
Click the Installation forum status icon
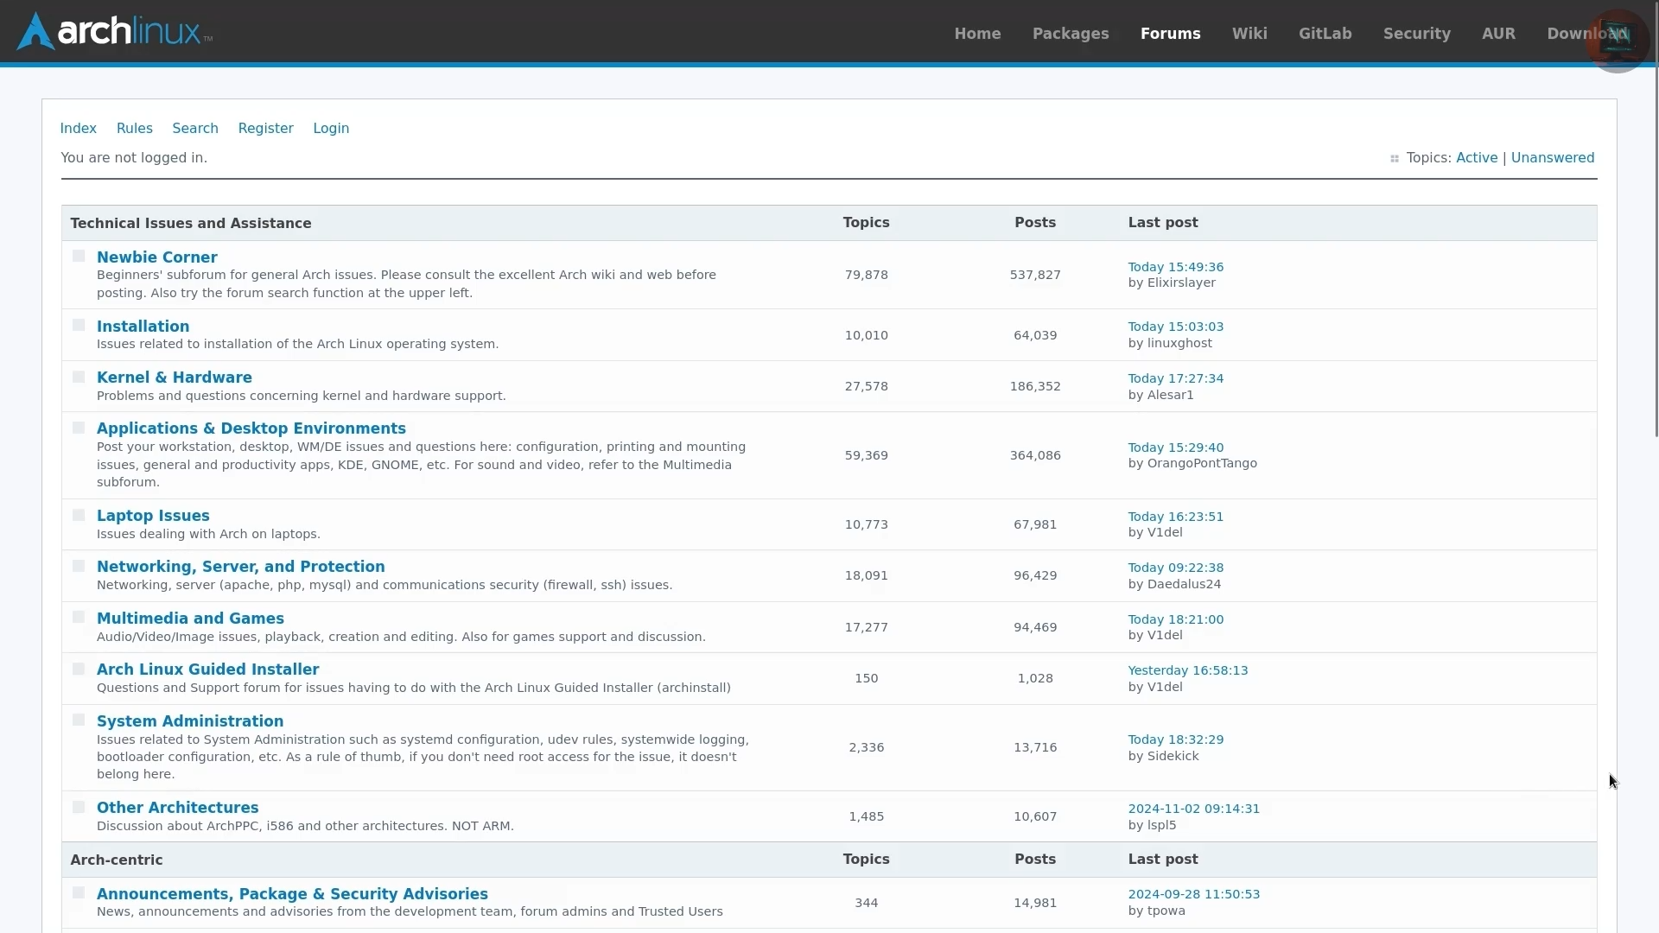[x=79, y=326]
